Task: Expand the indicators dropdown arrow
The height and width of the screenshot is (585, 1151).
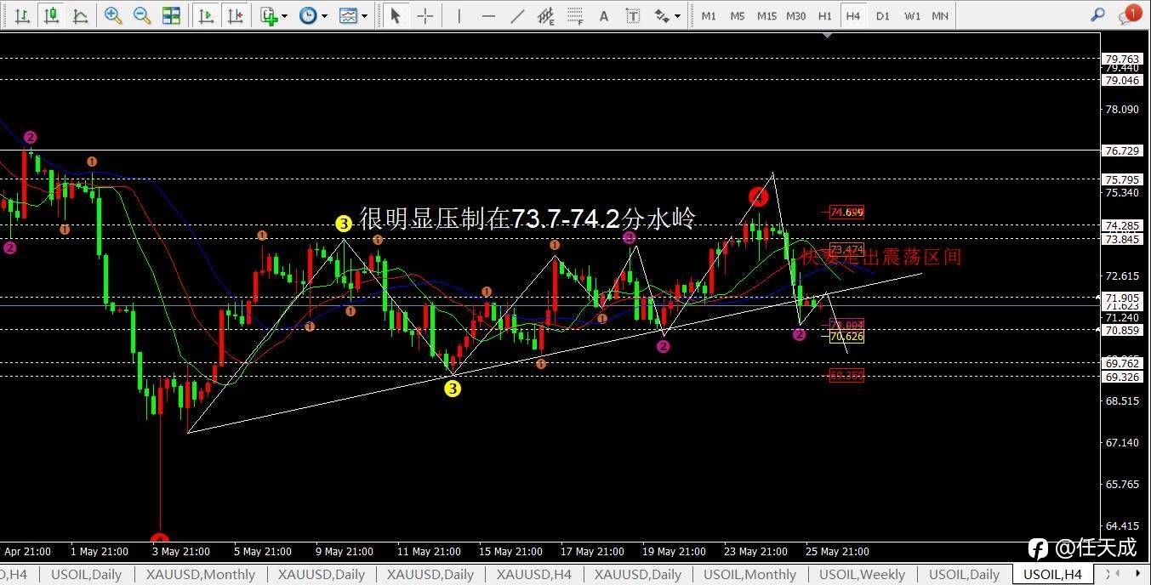Action: (x=285, y=15)
